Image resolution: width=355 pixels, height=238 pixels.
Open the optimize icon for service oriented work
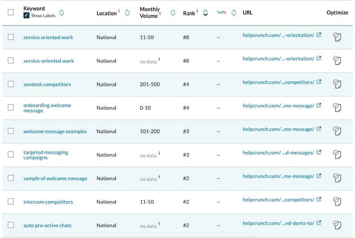click(337, 37)
